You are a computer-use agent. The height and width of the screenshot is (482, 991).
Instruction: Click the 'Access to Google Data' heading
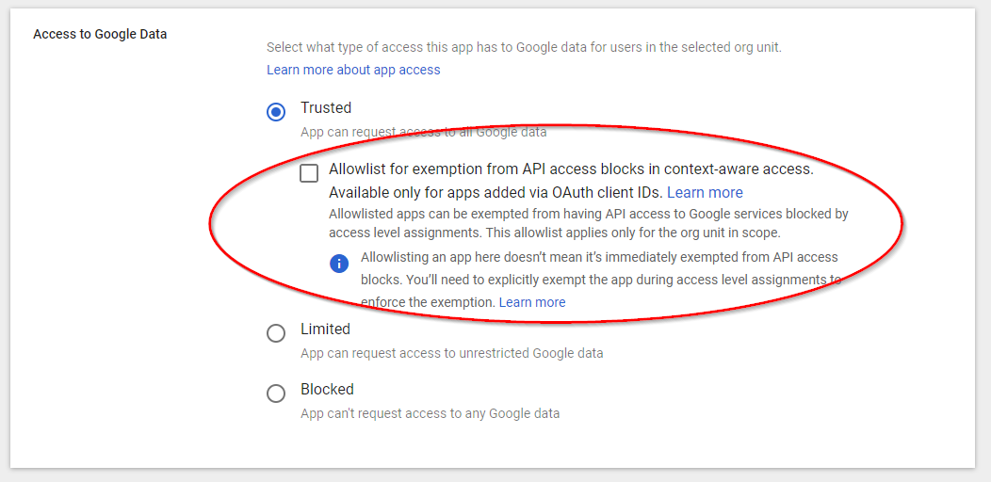pyautogui.click(x=100, y=34)
